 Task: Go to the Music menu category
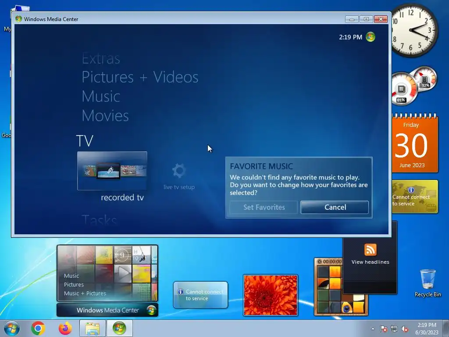point(101,96)
